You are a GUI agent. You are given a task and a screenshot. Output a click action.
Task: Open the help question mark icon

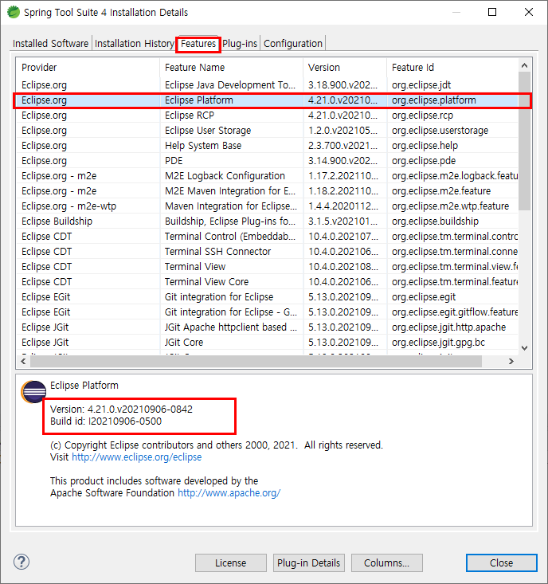(x=22, y=562)
